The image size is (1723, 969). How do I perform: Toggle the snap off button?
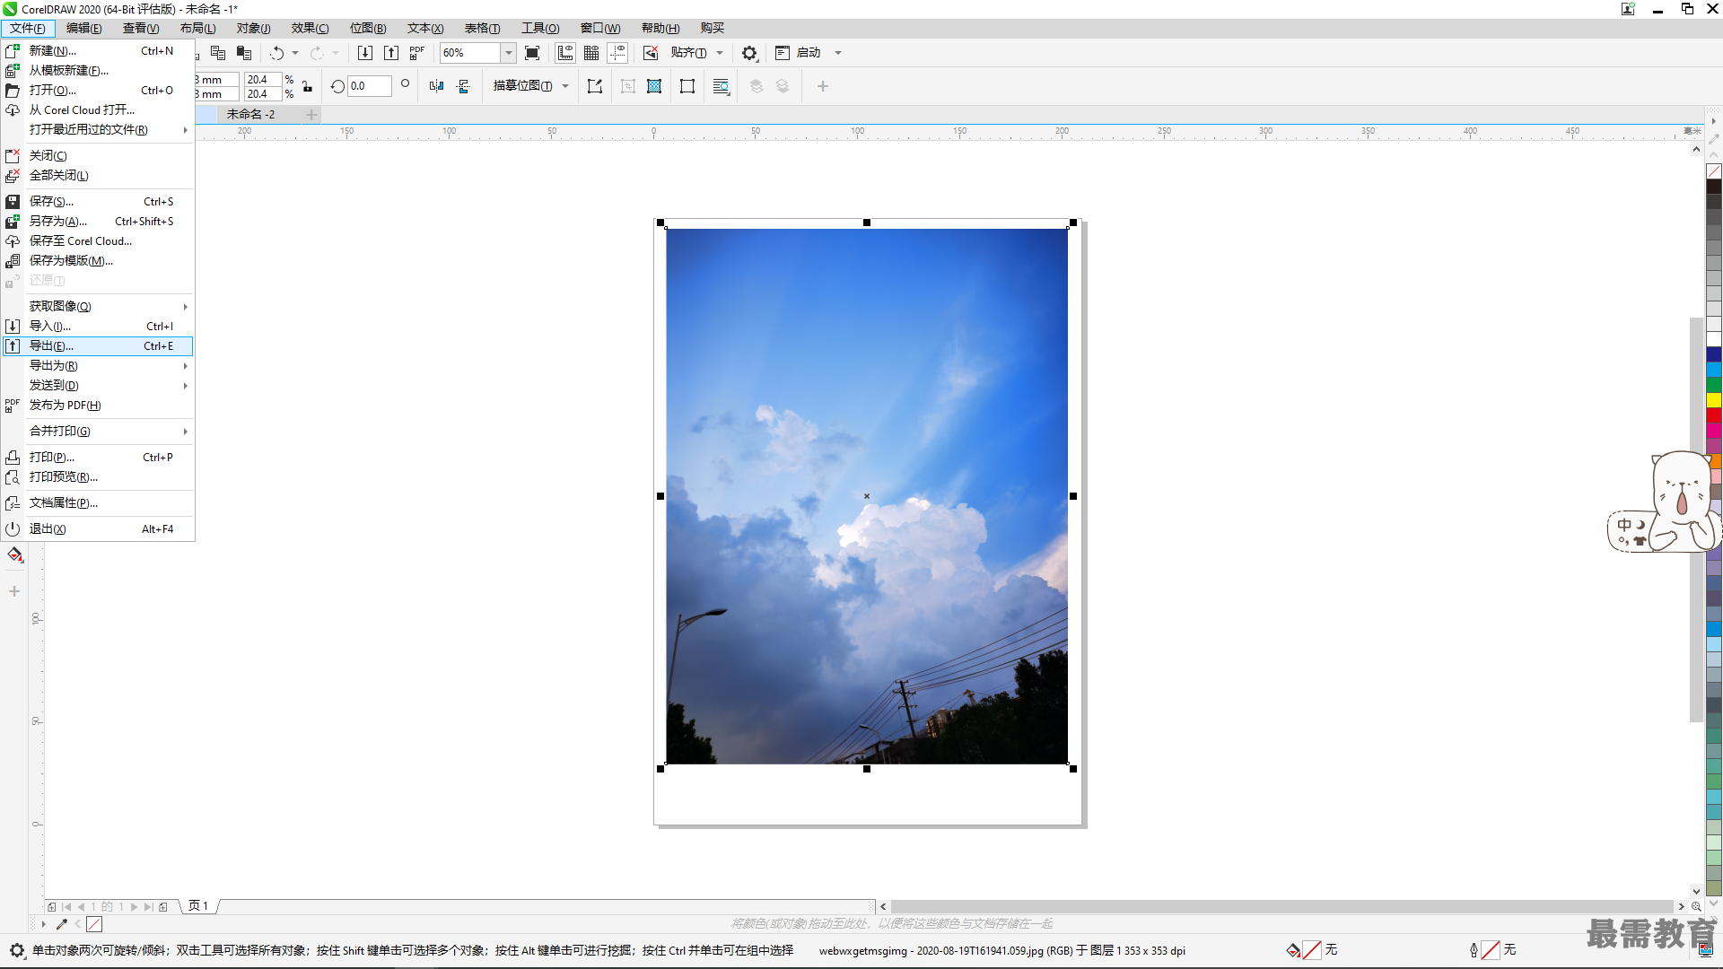[651, 53]
